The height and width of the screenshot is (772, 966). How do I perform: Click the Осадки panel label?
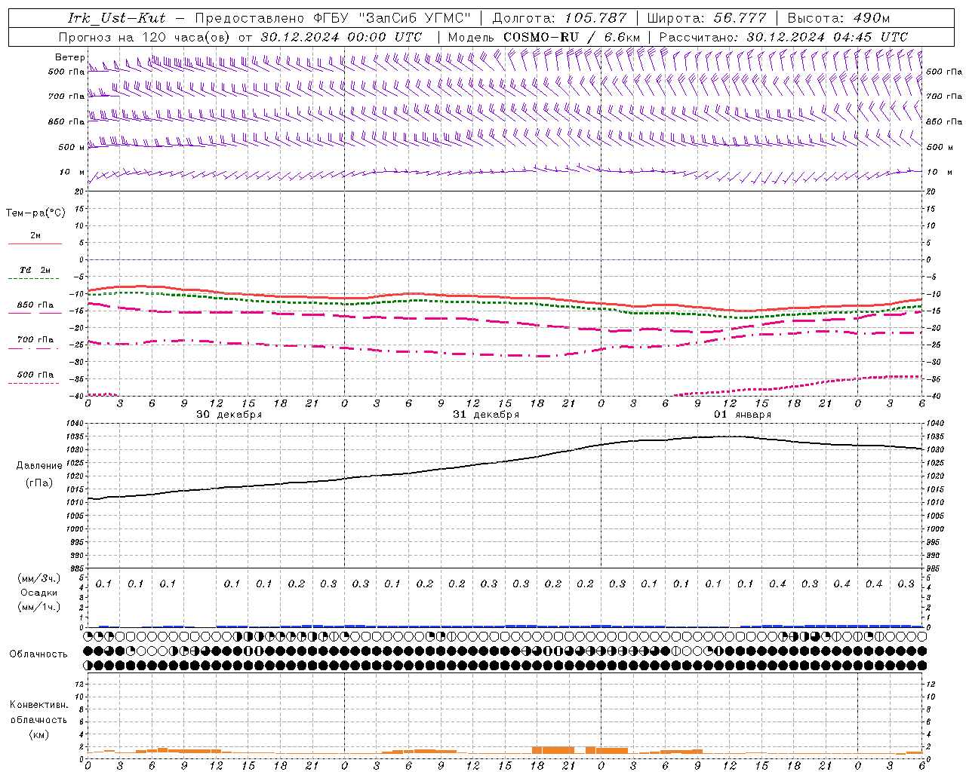pyautogui.click(x=39, y=593)
